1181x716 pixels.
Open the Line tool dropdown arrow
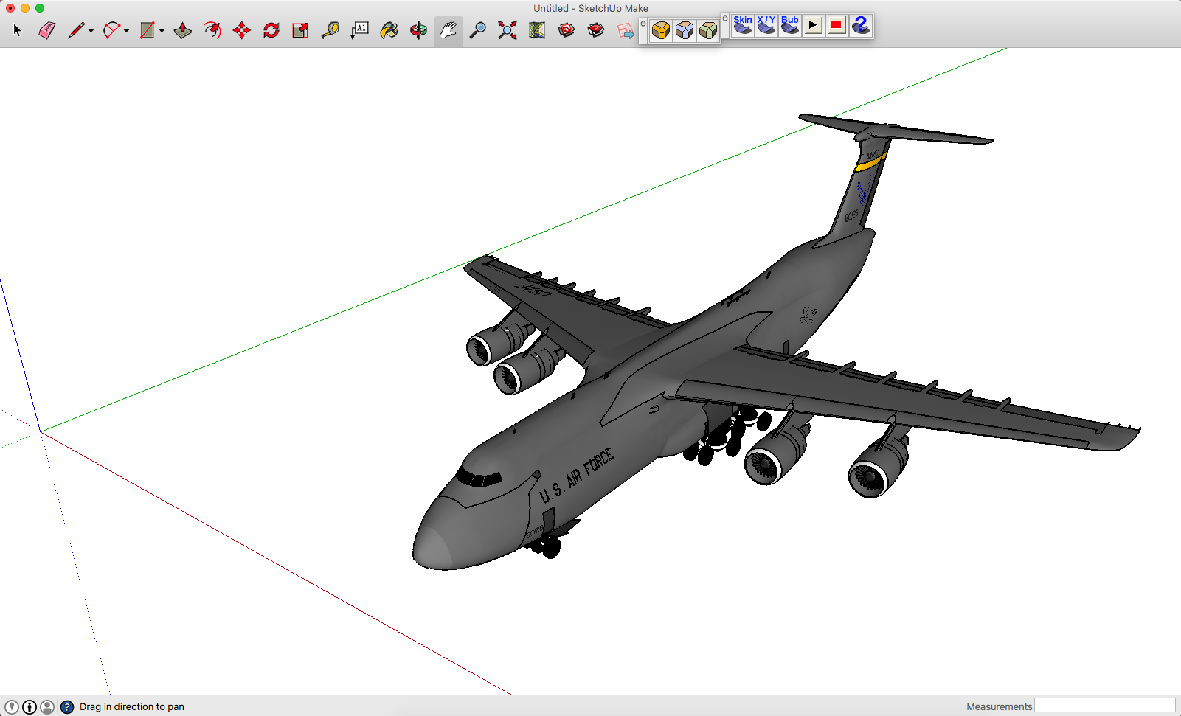point(91,31)
